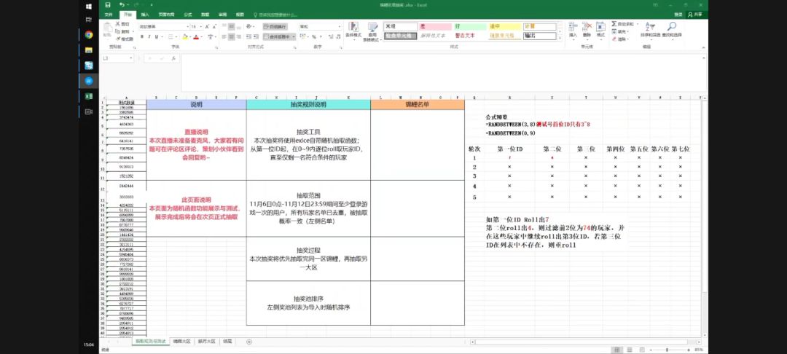
Task: Click the insert function fx button
Action: [x=173, y=58]
